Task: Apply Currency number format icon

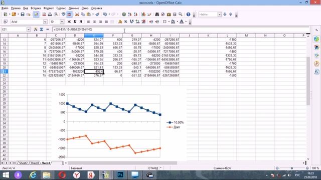Action: coord(120,21)
